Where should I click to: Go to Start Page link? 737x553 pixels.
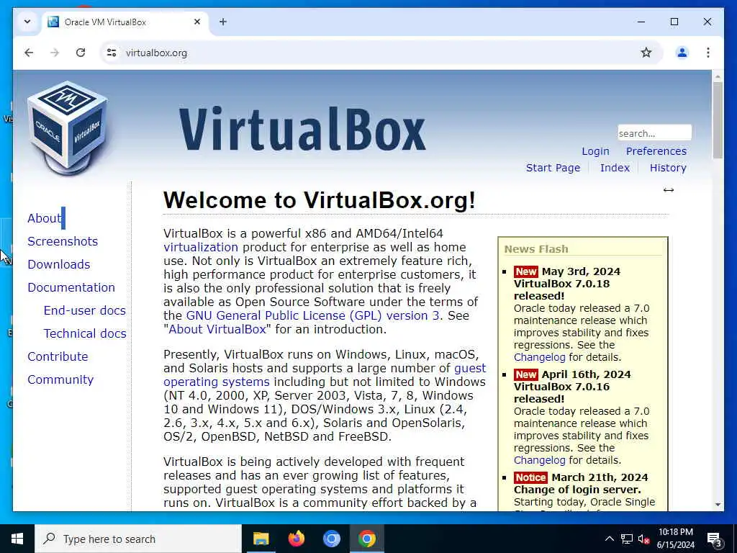tap(553, 168)
